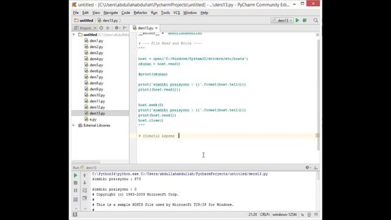Select ders3.py in project tree
Screen dimensions: 391x220
pyautogui.click(x=97, y=53)
